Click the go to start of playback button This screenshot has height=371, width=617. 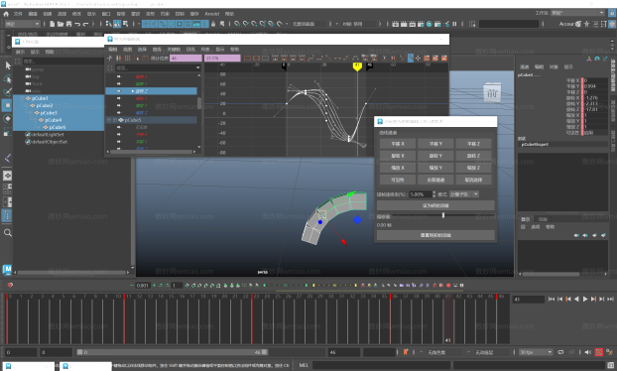click(552, 299)
